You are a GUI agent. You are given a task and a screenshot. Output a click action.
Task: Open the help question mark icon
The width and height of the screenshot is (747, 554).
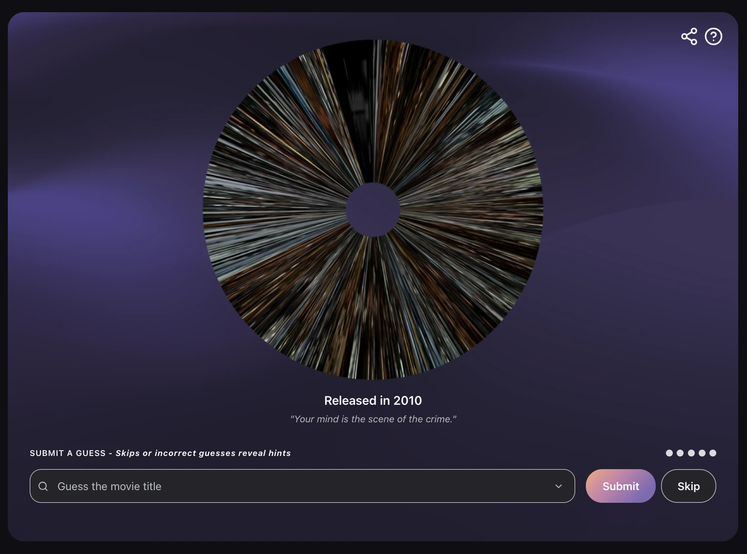tap(713, 37)
